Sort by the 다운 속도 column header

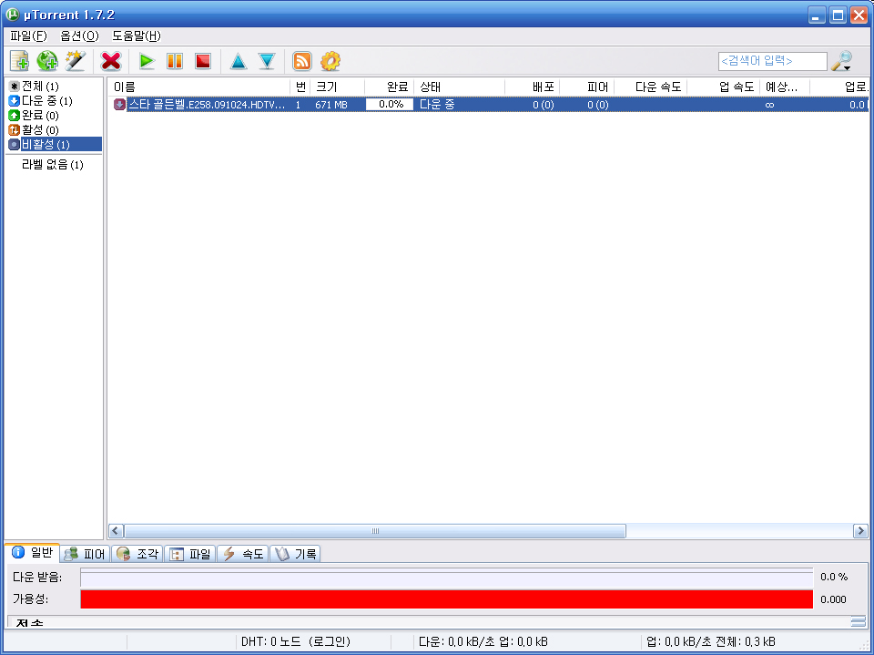(x=650, y=87)
